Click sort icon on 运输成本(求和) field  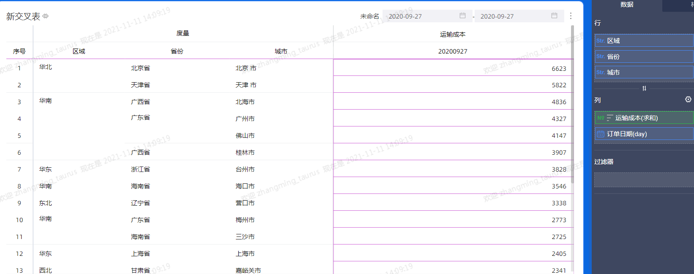tap(609, 118)
